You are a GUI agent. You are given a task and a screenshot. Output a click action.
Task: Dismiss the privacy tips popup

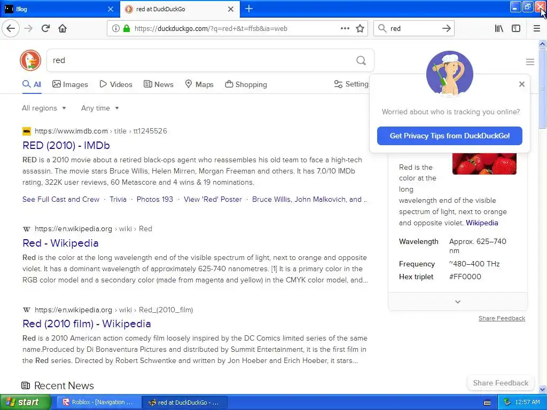tap(521, 84)
